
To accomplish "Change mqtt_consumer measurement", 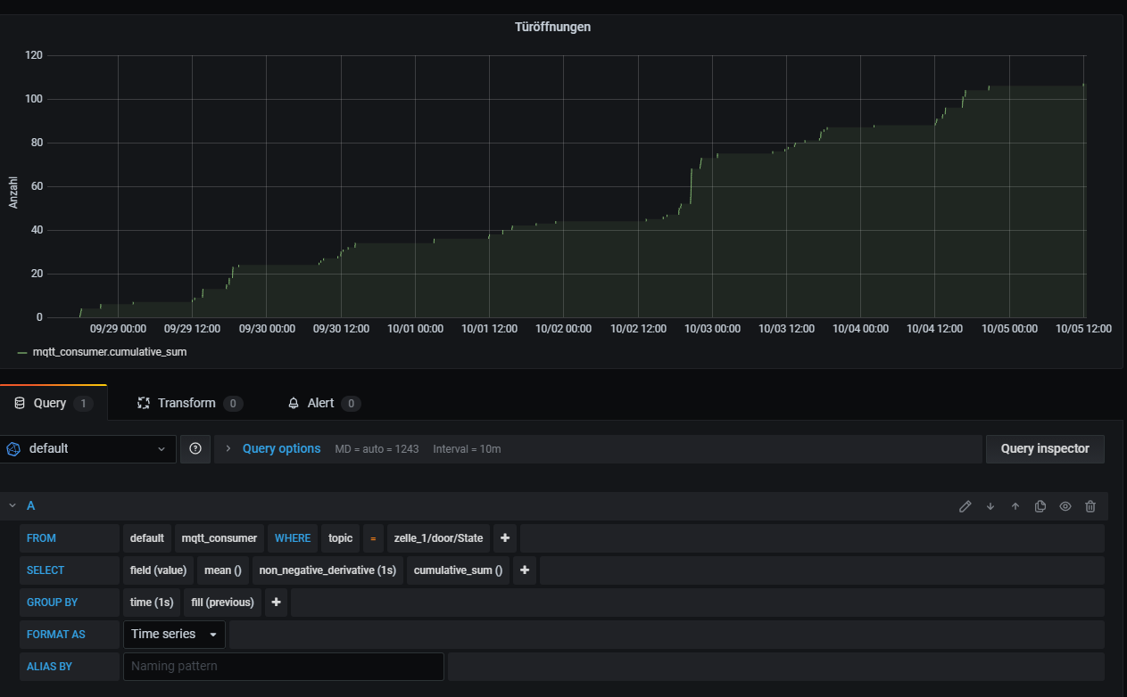I will [x=220, y=538].
